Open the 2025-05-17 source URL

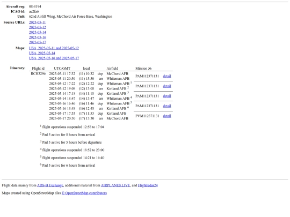point(38,42)
